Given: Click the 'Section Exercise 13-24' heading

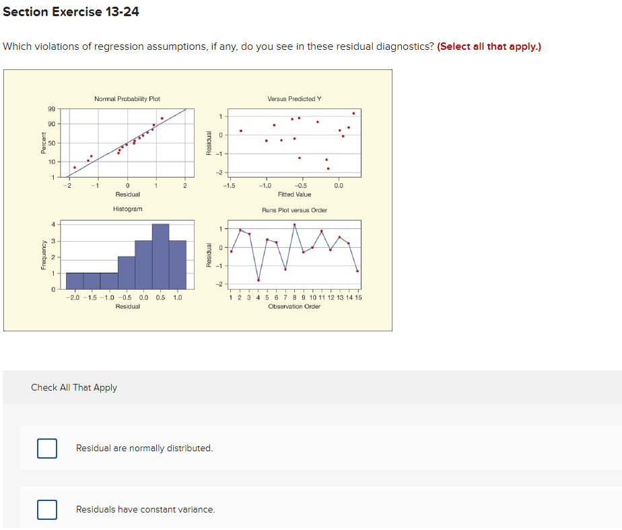Looking at the screenshot, I should pyautogui.click(x=71, y=11).
